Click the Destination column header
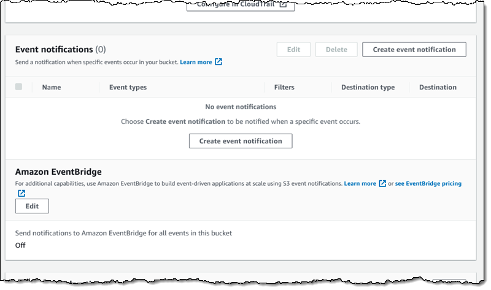 [x=438, y=87]
